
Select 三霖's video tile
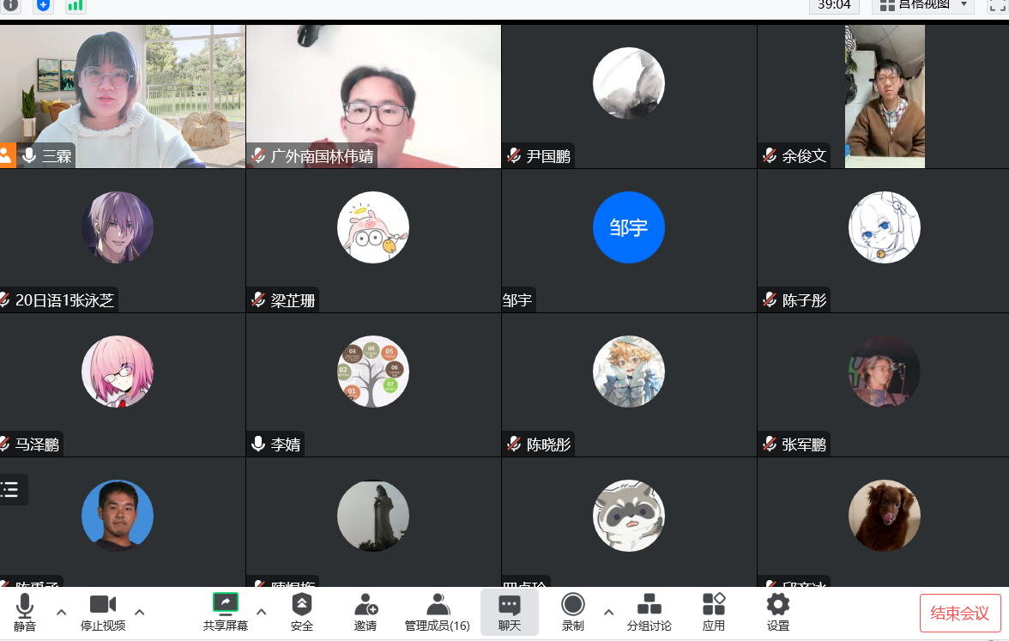tap(122, 96)
